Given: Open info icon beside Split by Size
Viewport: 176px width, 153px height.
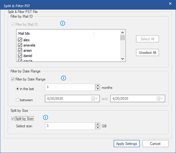Looking at the screenshot, I should [45, 117].
